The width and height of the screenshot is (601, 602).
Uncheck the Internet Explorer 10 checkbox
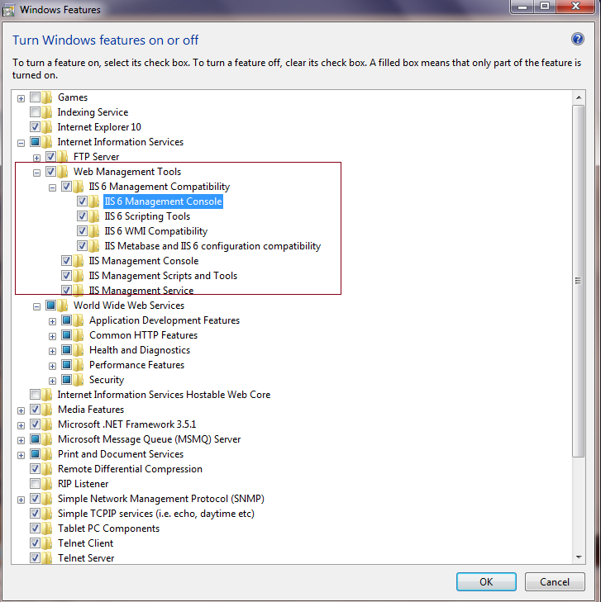(x=35, y=126)
